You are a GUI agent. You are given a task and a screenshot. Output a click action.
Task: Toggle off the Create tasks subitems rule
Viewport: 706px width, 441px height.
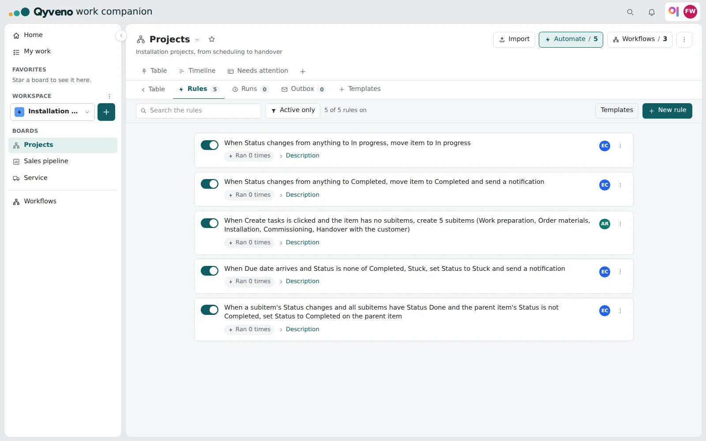210,223
